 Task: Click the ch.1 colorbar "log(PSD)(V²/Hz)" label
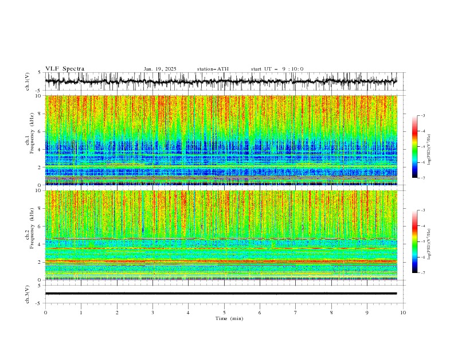(429, 150)
